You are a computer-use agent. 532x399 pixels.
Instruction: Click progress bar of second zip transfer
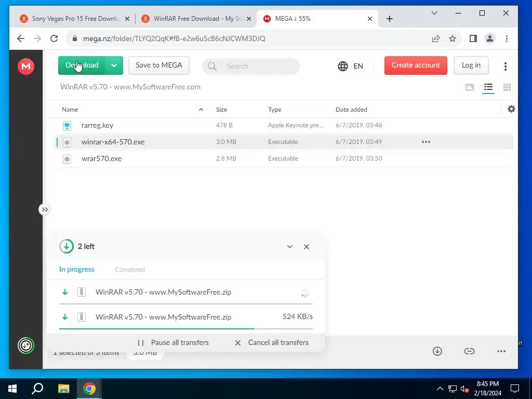[x=186, y=329]
